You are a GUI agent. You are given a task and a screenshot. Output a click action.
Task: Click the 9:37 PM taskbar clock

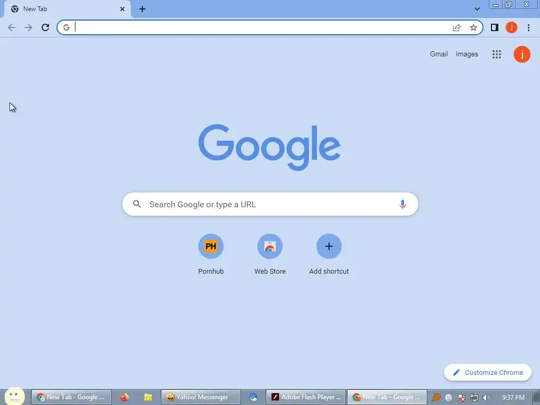coord(513,397)
